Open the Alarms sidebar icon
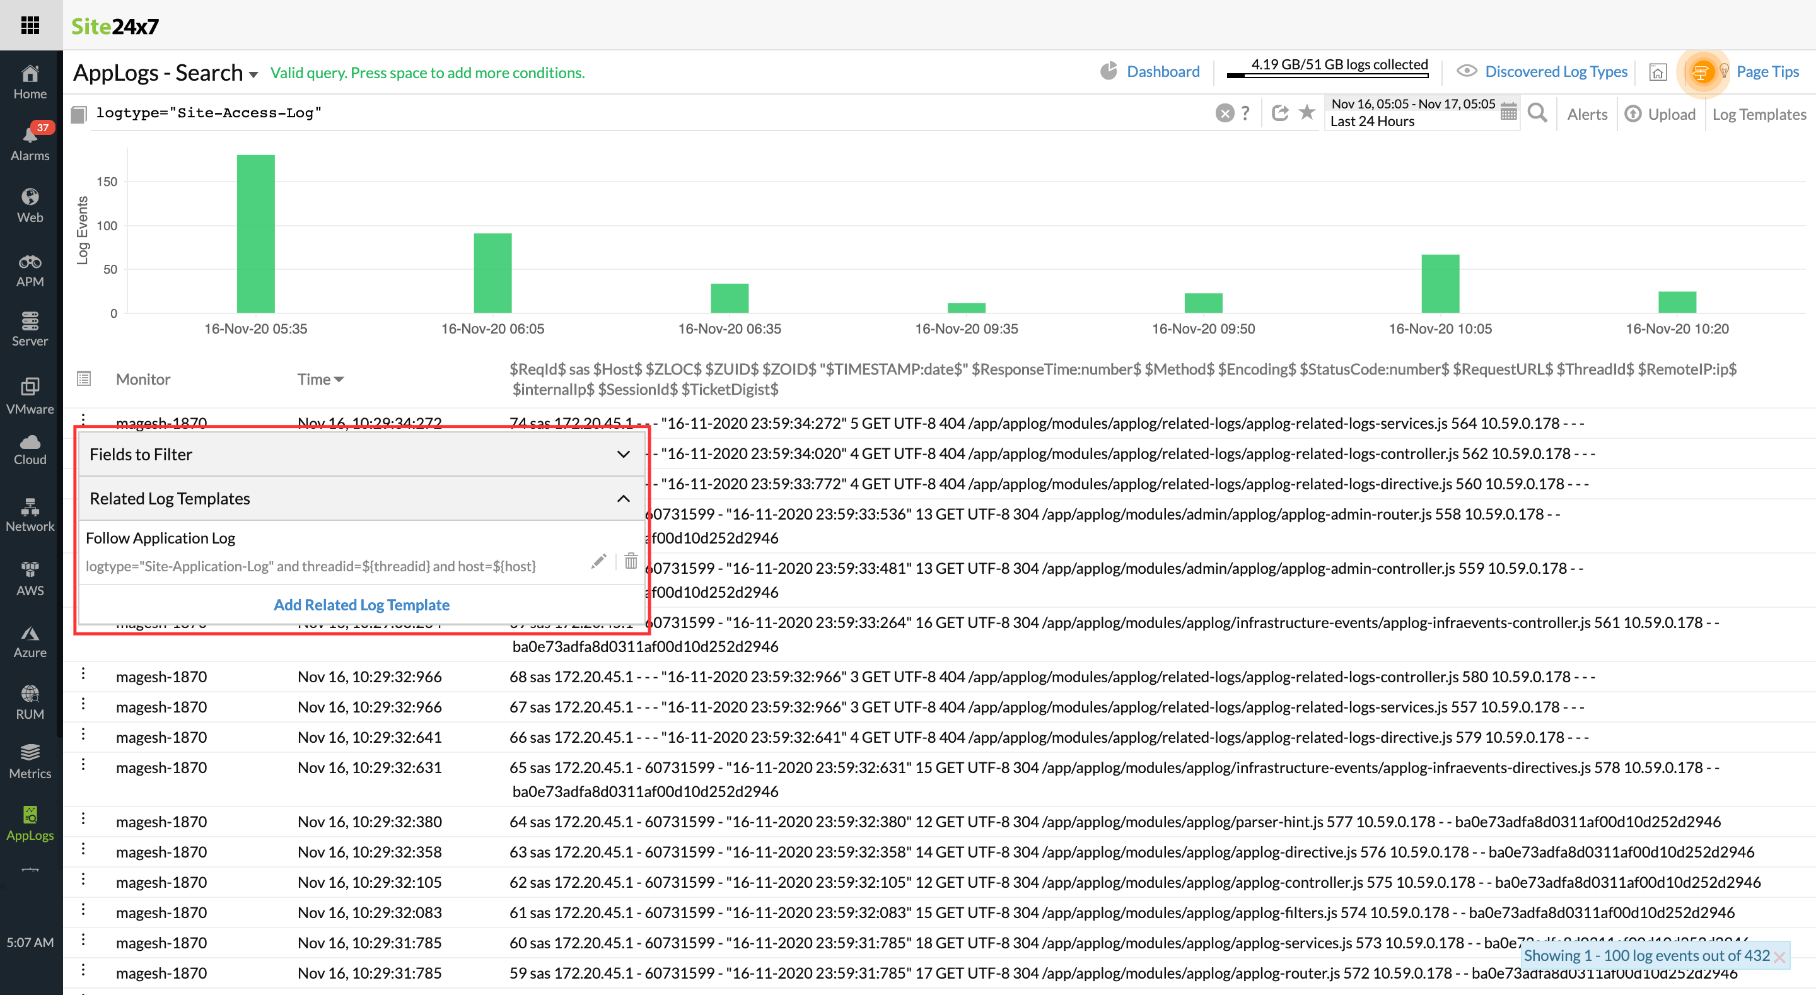This screenshot has width=1816, height=995. [30, 142]
